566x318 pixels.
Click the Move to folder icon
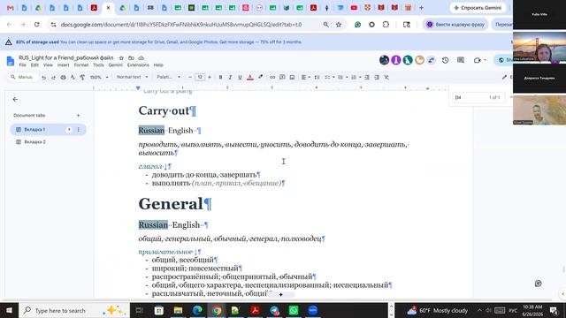click(x=131, y=57)
